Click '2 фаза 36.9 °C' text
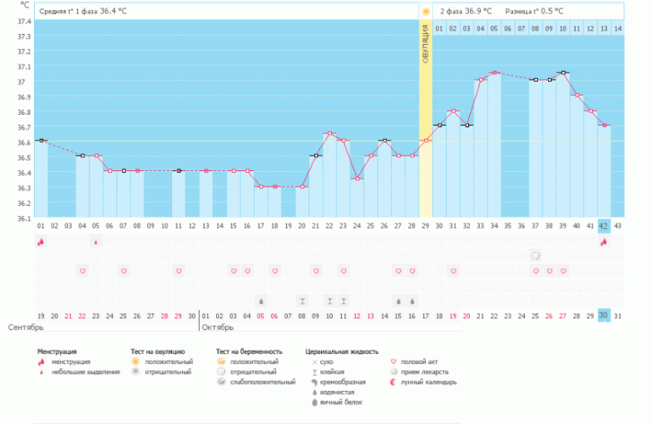 point(466,11)
